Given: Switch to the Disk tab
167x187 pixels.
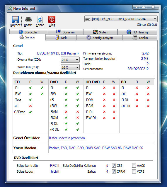Looking at the screenshot, I should pos(61,38).
